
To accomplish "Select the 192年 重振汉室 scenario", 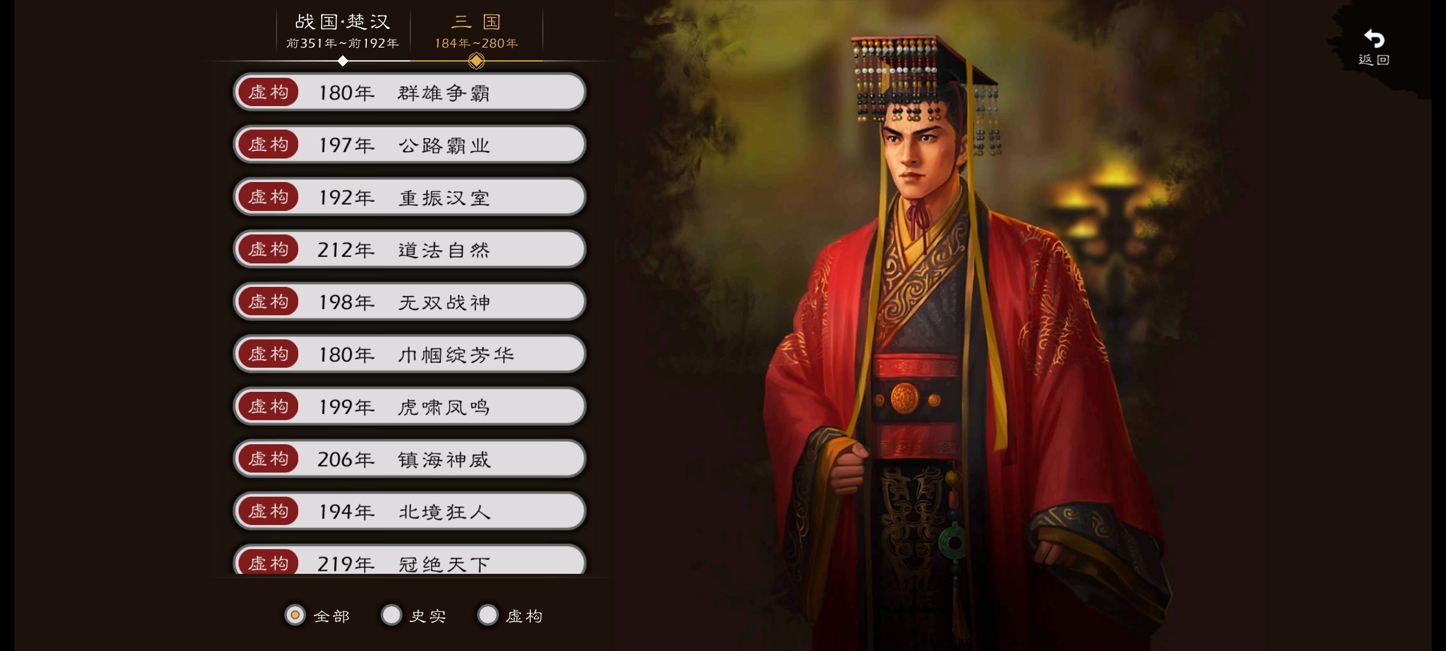I will click(410, 197).
